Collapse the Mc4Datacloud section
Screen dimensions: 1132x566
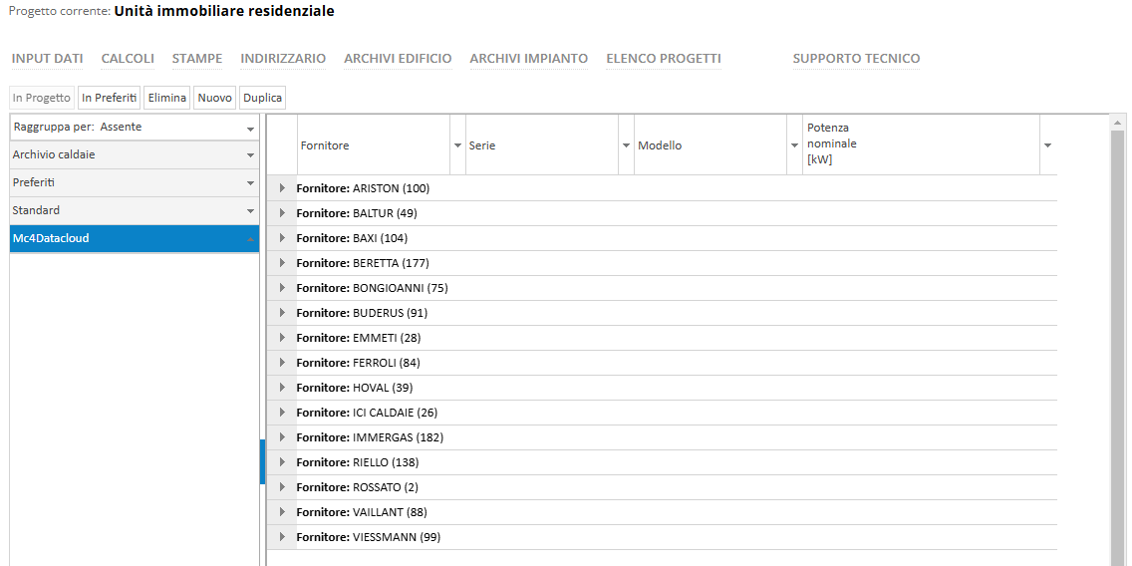tap(135, 239)
